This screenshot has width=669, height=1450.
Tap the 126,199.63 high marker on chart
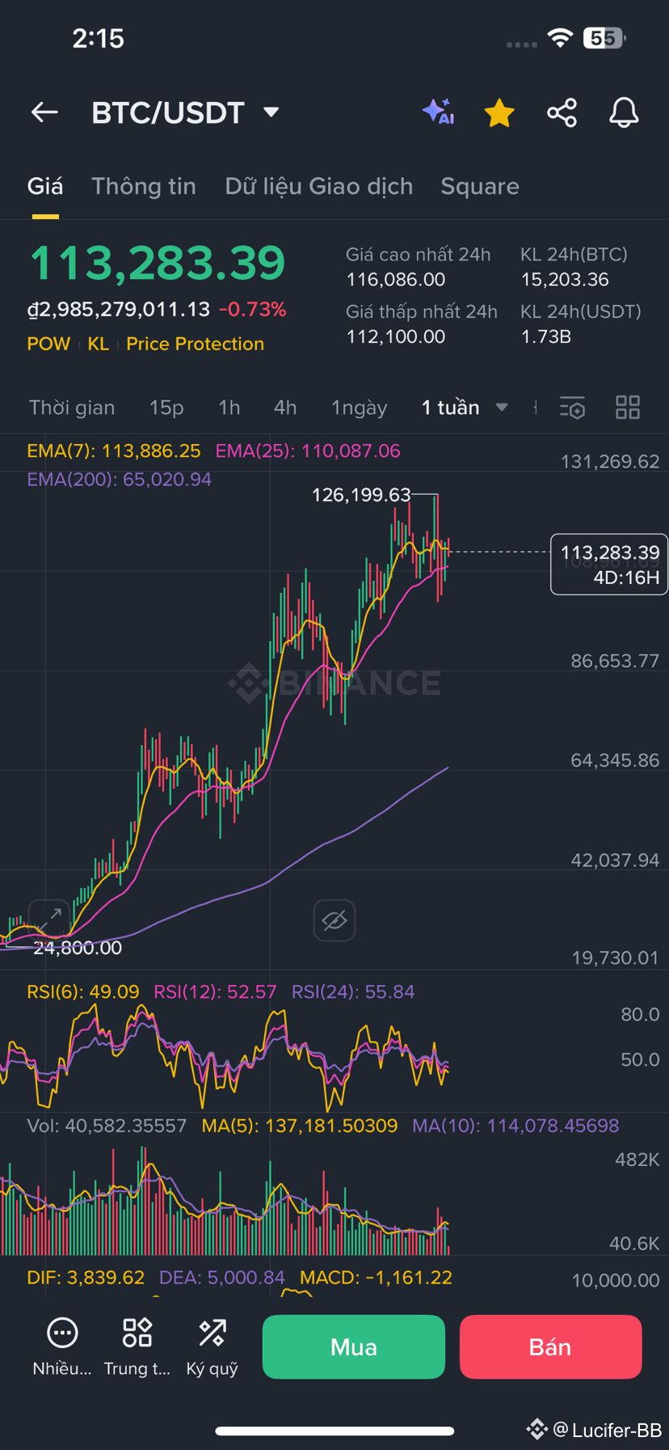pos(361,494)
